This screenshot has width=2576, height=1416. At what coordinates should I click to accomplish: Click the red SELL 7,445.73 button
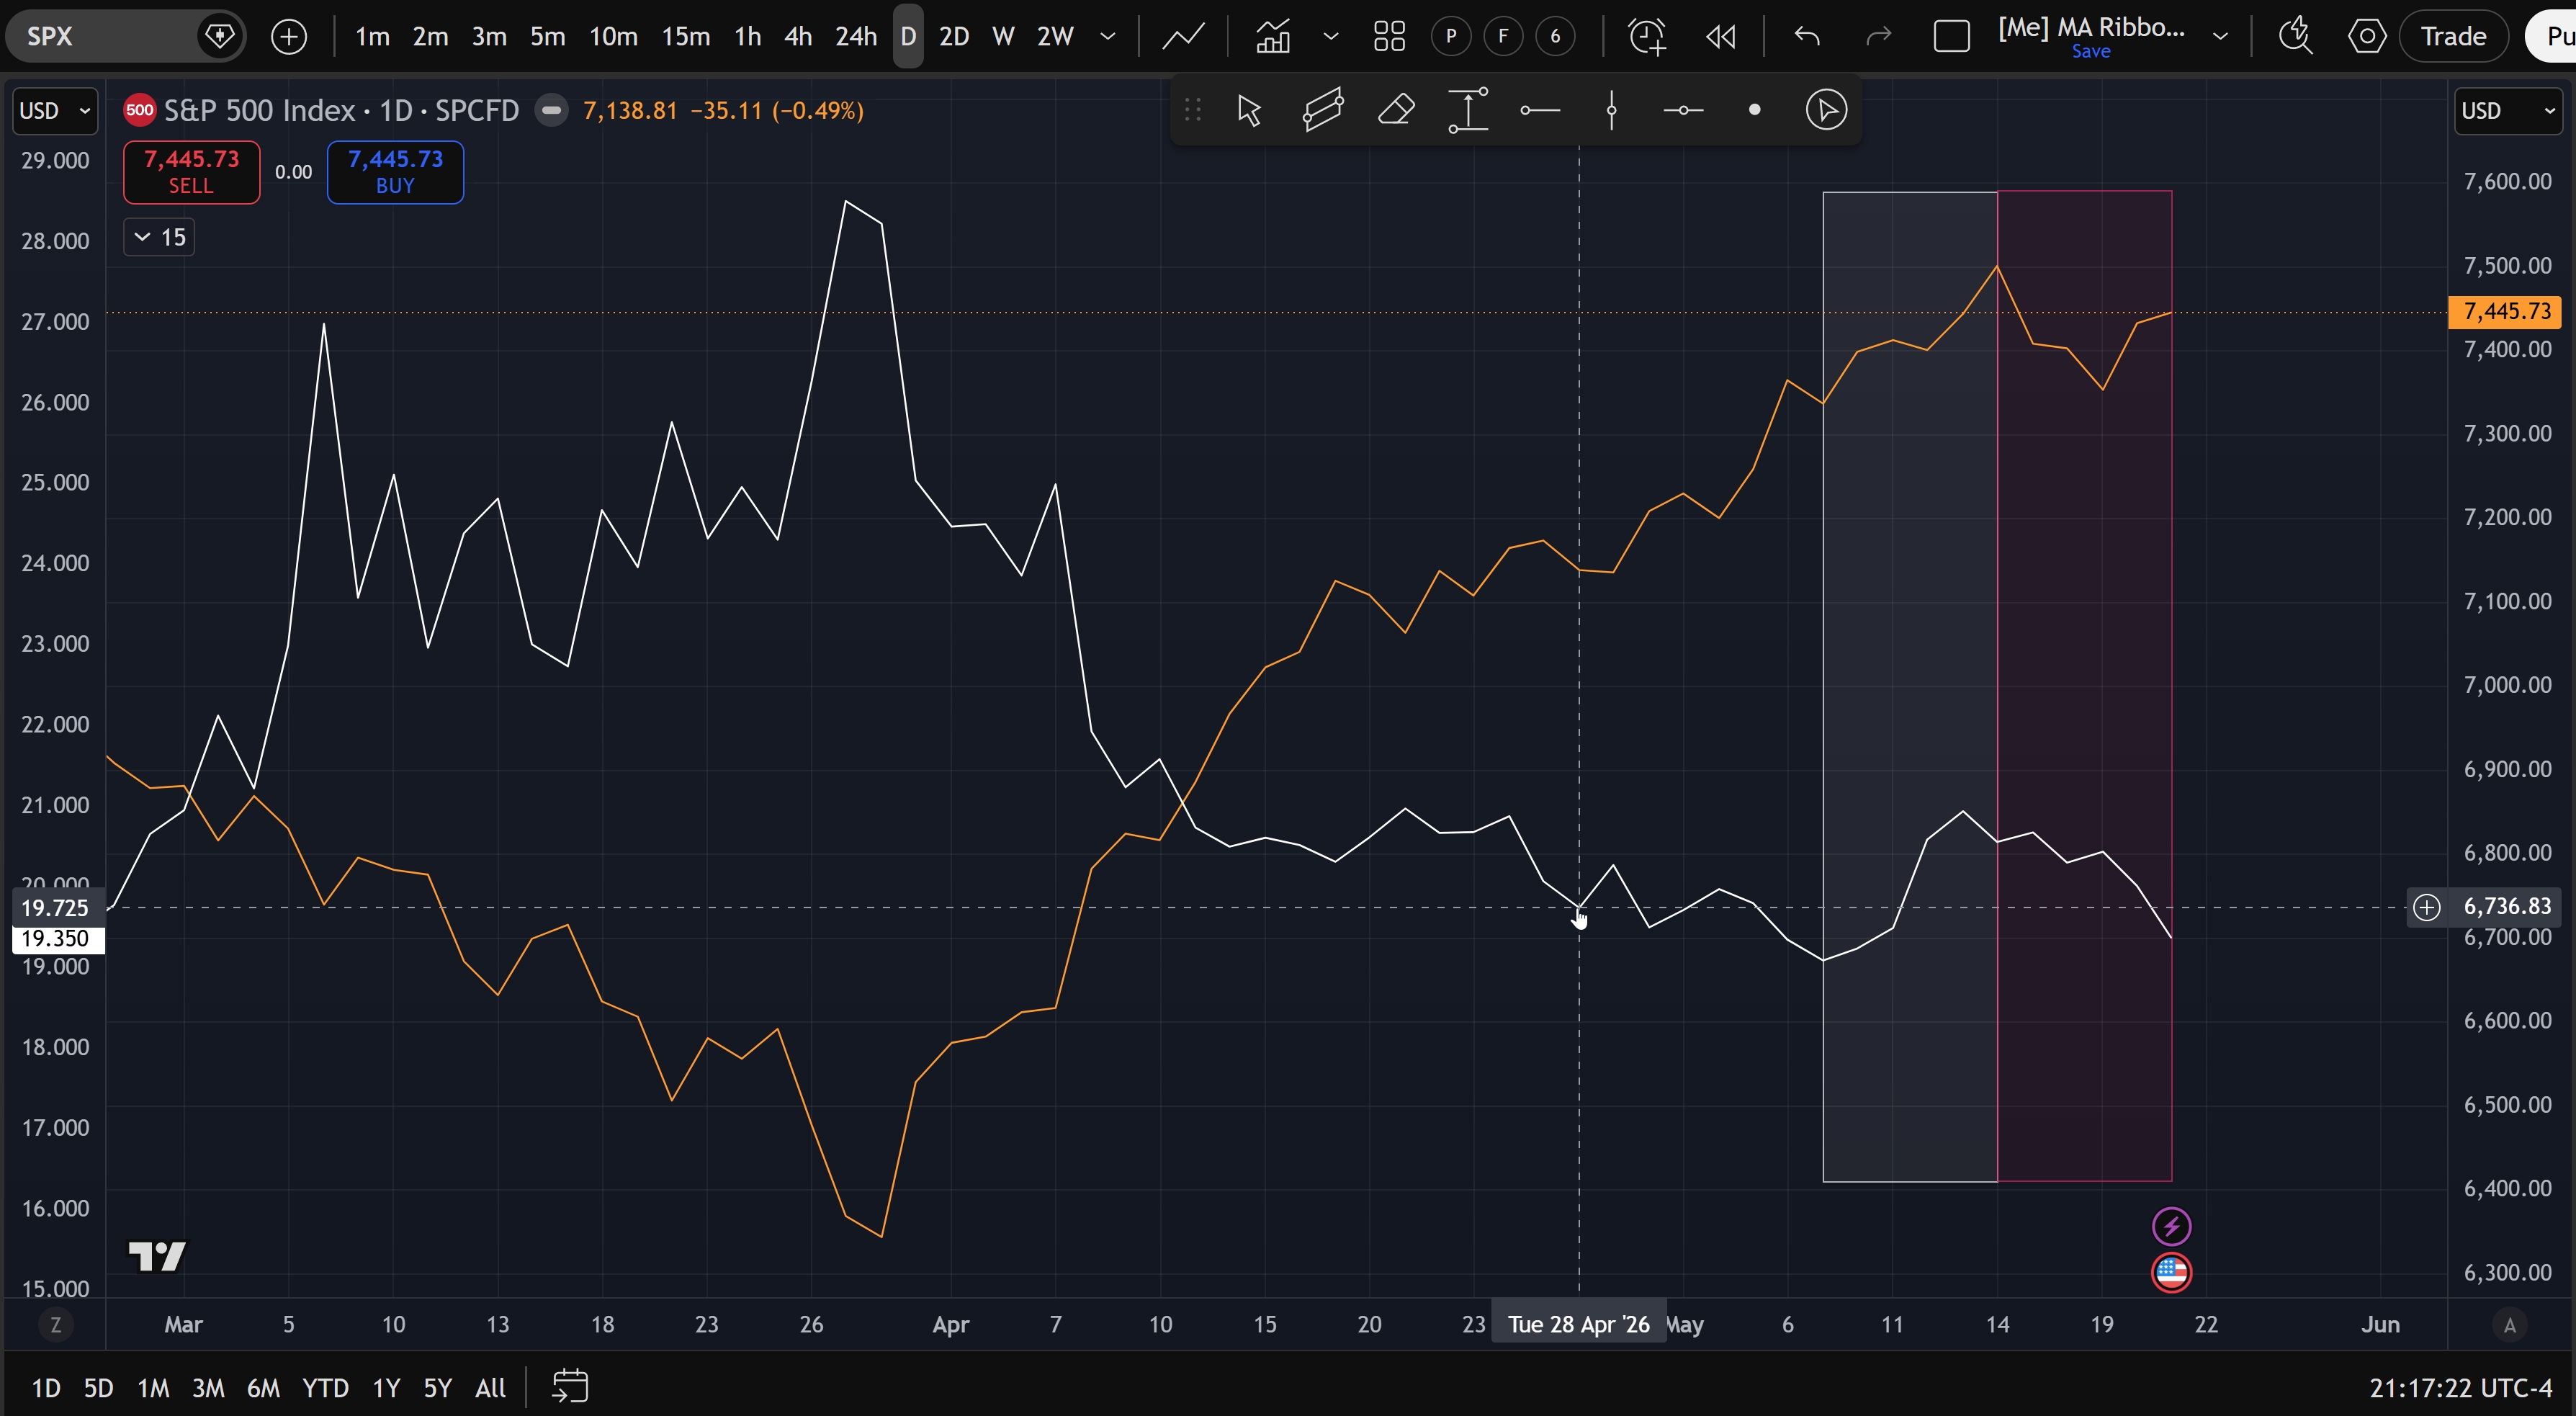(191, 172)
